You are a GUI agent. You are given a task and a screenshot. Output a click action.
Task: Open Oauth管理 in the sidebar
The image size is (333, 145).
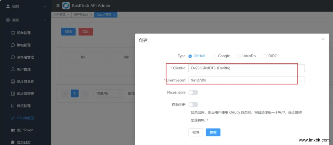click(25, 118)
